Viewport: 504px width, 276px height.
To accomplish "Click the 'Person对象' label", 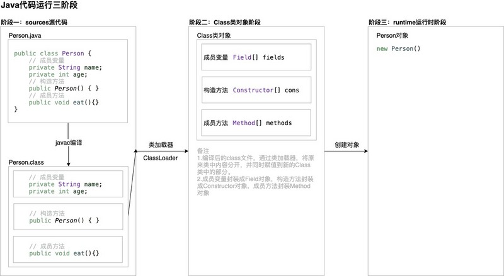I will point(392,35).
